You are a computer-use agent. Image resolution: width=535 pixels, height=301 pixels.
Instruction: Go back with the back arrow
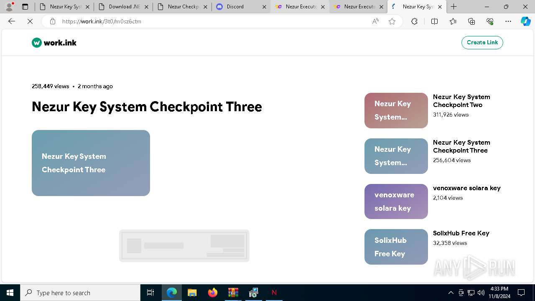tap(12, 21)
